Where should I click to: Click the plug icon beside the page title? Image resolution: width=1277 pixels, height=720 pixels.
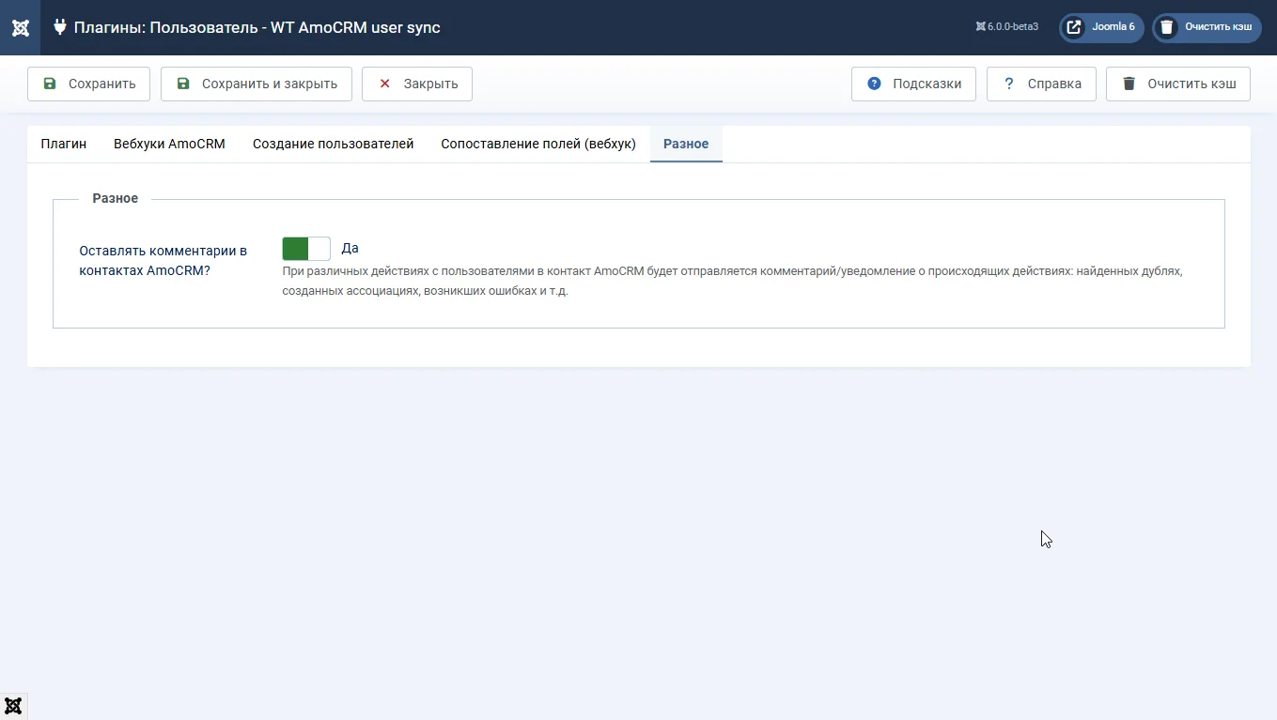(x=60, y=27)
